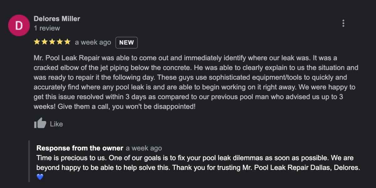Open the three-dot review options menu

(343, 23)
